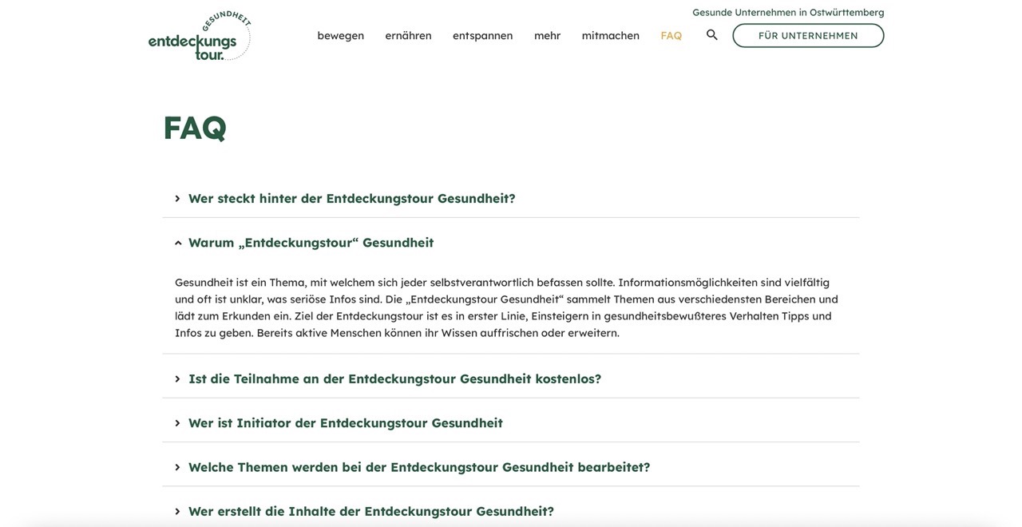This screenshot has height=527, width=1022.
Task: Click chevron next to "Wer ist Initiator" question
Action: (x=177, y=423)
